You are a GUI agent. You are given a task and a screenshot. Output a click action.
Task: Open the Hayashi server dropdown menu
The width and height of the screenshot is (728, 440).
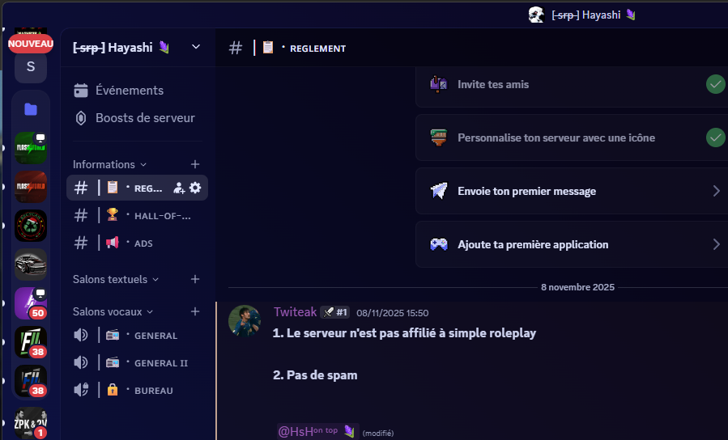[195, 47]
